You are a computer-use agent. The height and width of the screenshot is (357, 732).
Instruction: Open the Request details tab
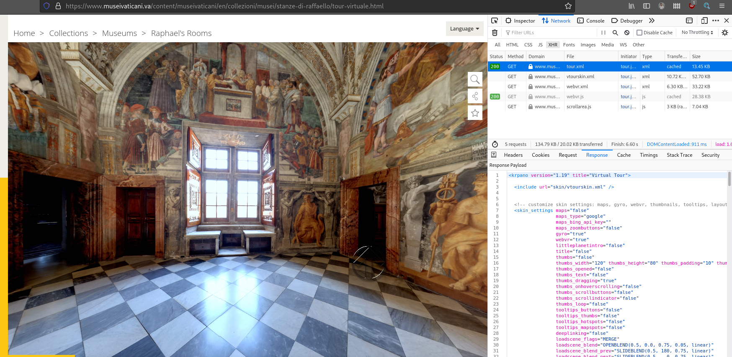[x=568, y=155]
